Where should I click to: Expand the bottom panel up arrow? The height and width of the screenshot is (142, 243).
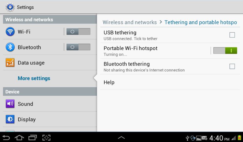pyautogui.click(x=121, y=137)
